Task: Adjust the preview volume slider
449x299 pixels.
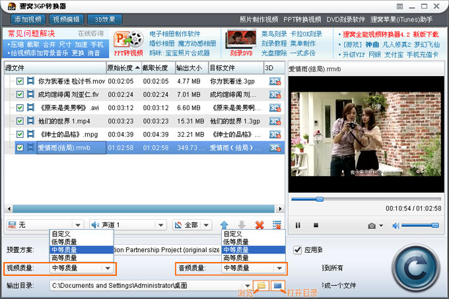Action: point(420,226)
